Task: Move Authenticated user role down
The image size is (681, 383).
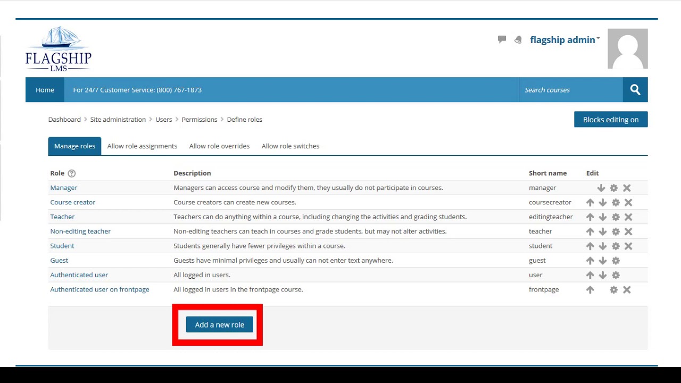Action: [x=603, y=275]
